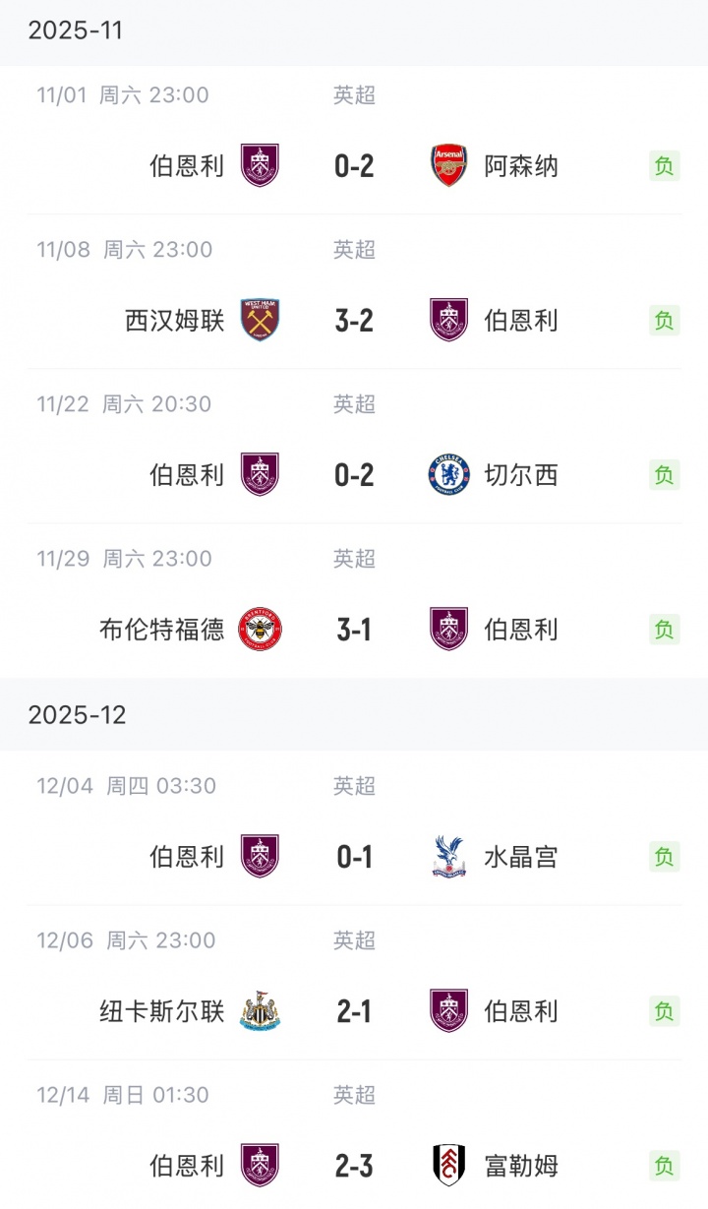Tap the 负 badge on the Chelsea match
Screen dimensions: 708x1209
(665, 474)
